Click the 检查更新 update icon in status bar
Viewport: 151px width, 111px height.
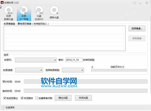pyautogui.click(x=3, y=107)
